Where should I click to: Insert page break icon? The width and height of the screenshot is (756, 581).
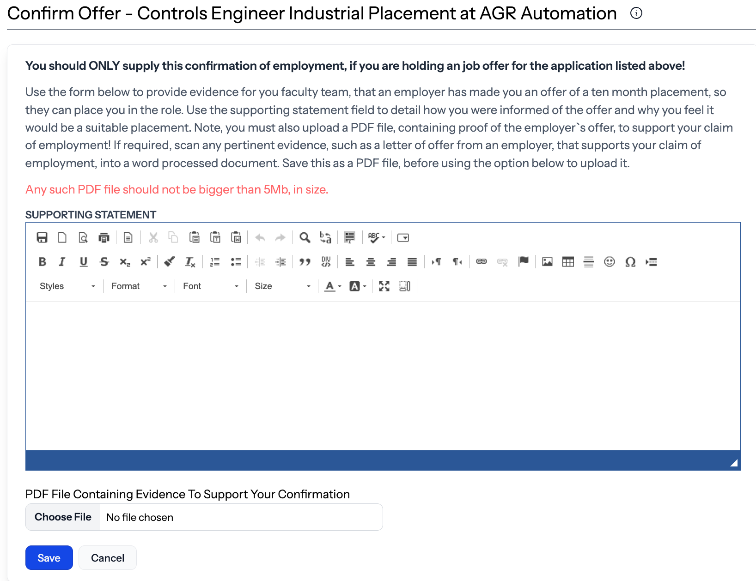(651, 262)
